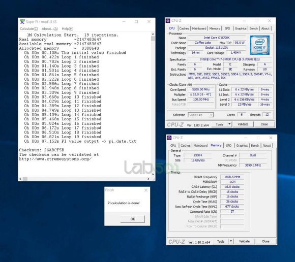Click the DRAM Frequency 1600.5 MHz value

click(232, 177)
